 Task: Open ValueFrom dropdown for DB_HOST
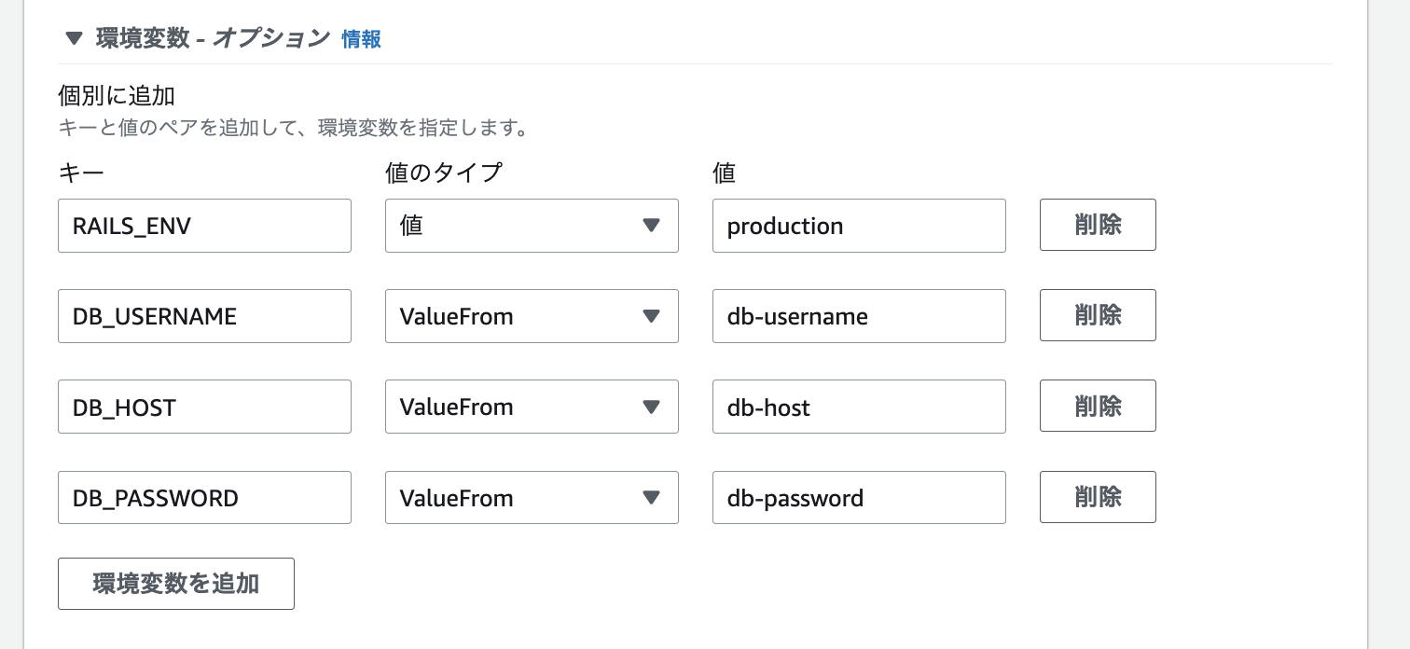[x=532, y=407]
